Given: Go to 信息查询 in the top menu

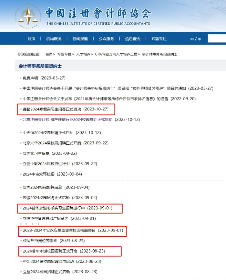Looking at the screenshot, I should (x=133, y=39).
